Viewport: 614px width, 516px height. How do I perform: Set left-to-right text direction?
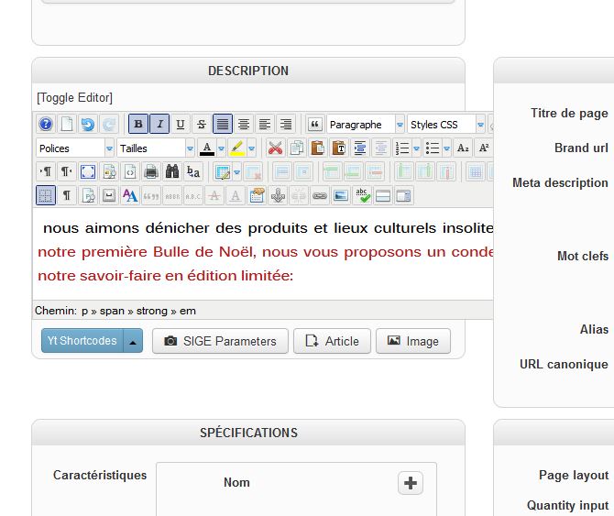coord(46,172)
